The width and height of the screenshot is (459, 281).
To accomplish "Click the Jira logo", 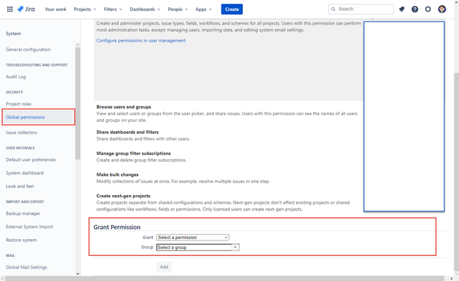I will click(x=26, y=9).
